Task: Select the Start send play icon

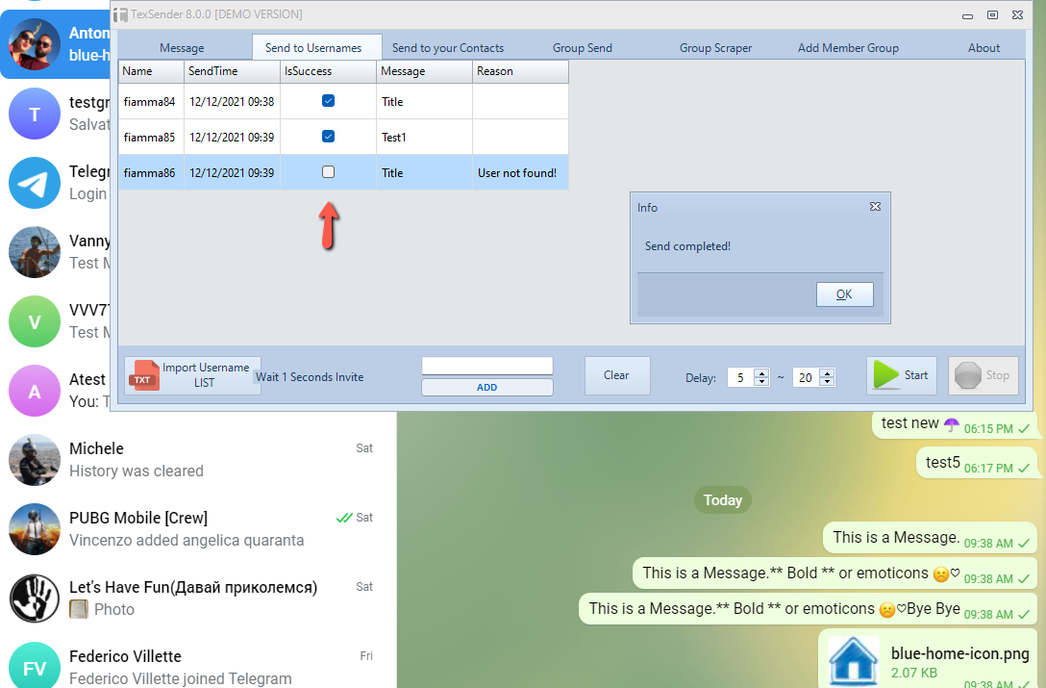Action: coord(884,375)
